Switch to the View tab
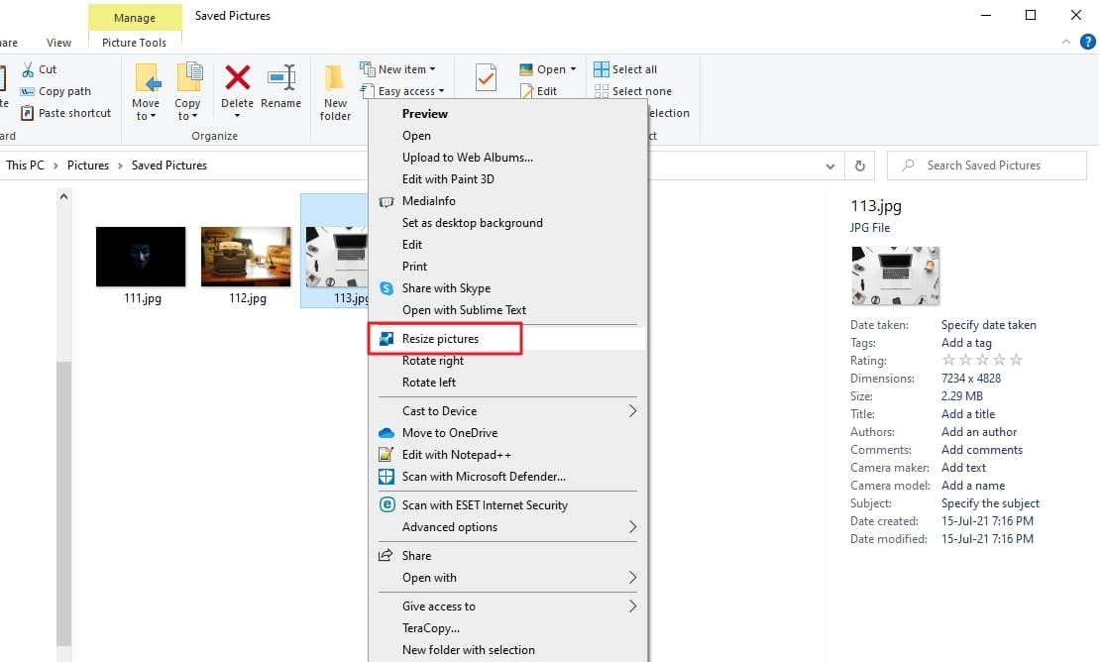1100x662 pixels. click(x=57, y=42)
